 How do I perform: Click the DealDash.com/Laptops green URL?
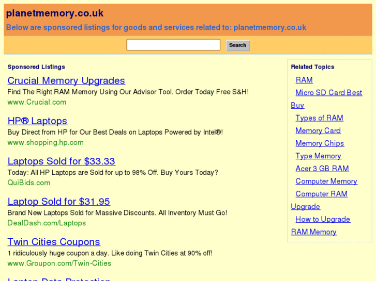coord(47,223)
